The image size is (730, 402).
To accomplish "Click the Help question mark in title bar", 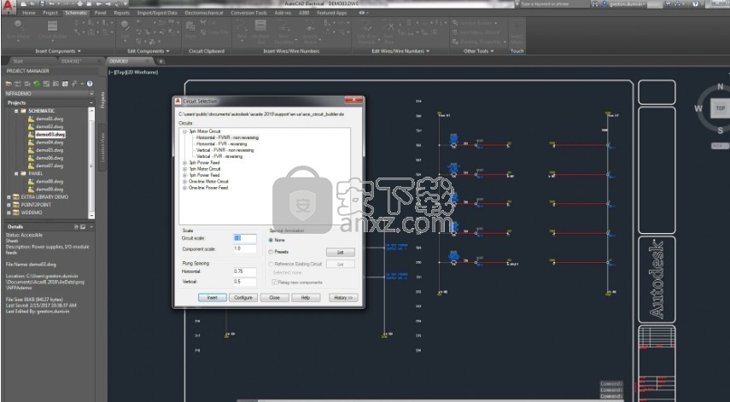I will tap(695, 3).
